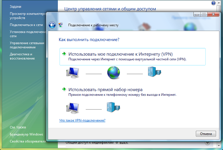Open 'Подключиться к сети' in the sidebar
The width and height of the screenshot is (223, 150).
[26, 25]
